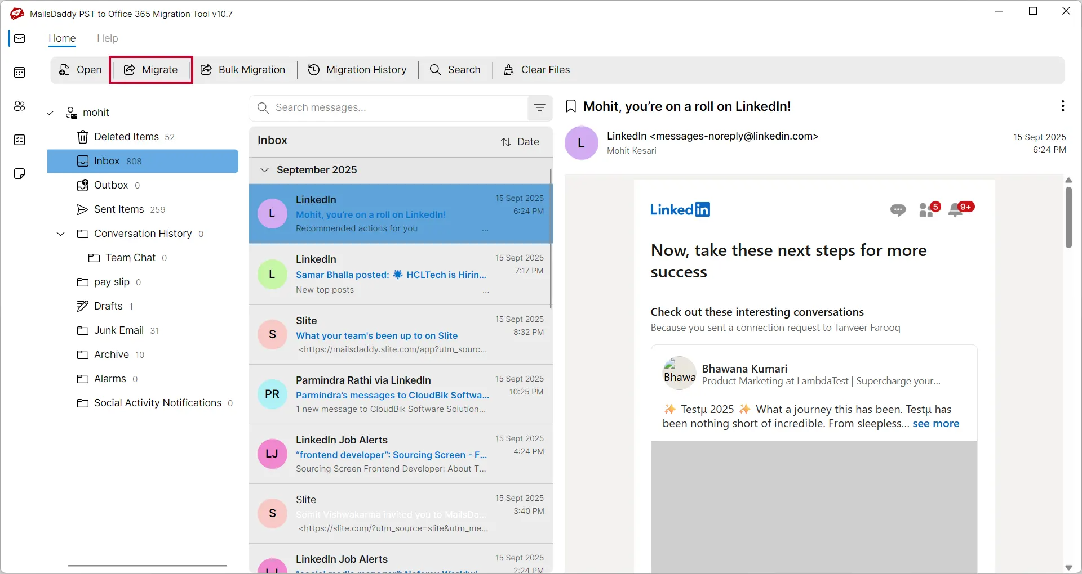Click the message list scrollbar
This screenshot has width=1082, height=574.
pos(551,238)
